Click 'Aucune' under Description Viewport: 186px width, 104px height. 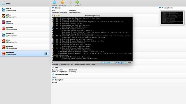point(55,83)
